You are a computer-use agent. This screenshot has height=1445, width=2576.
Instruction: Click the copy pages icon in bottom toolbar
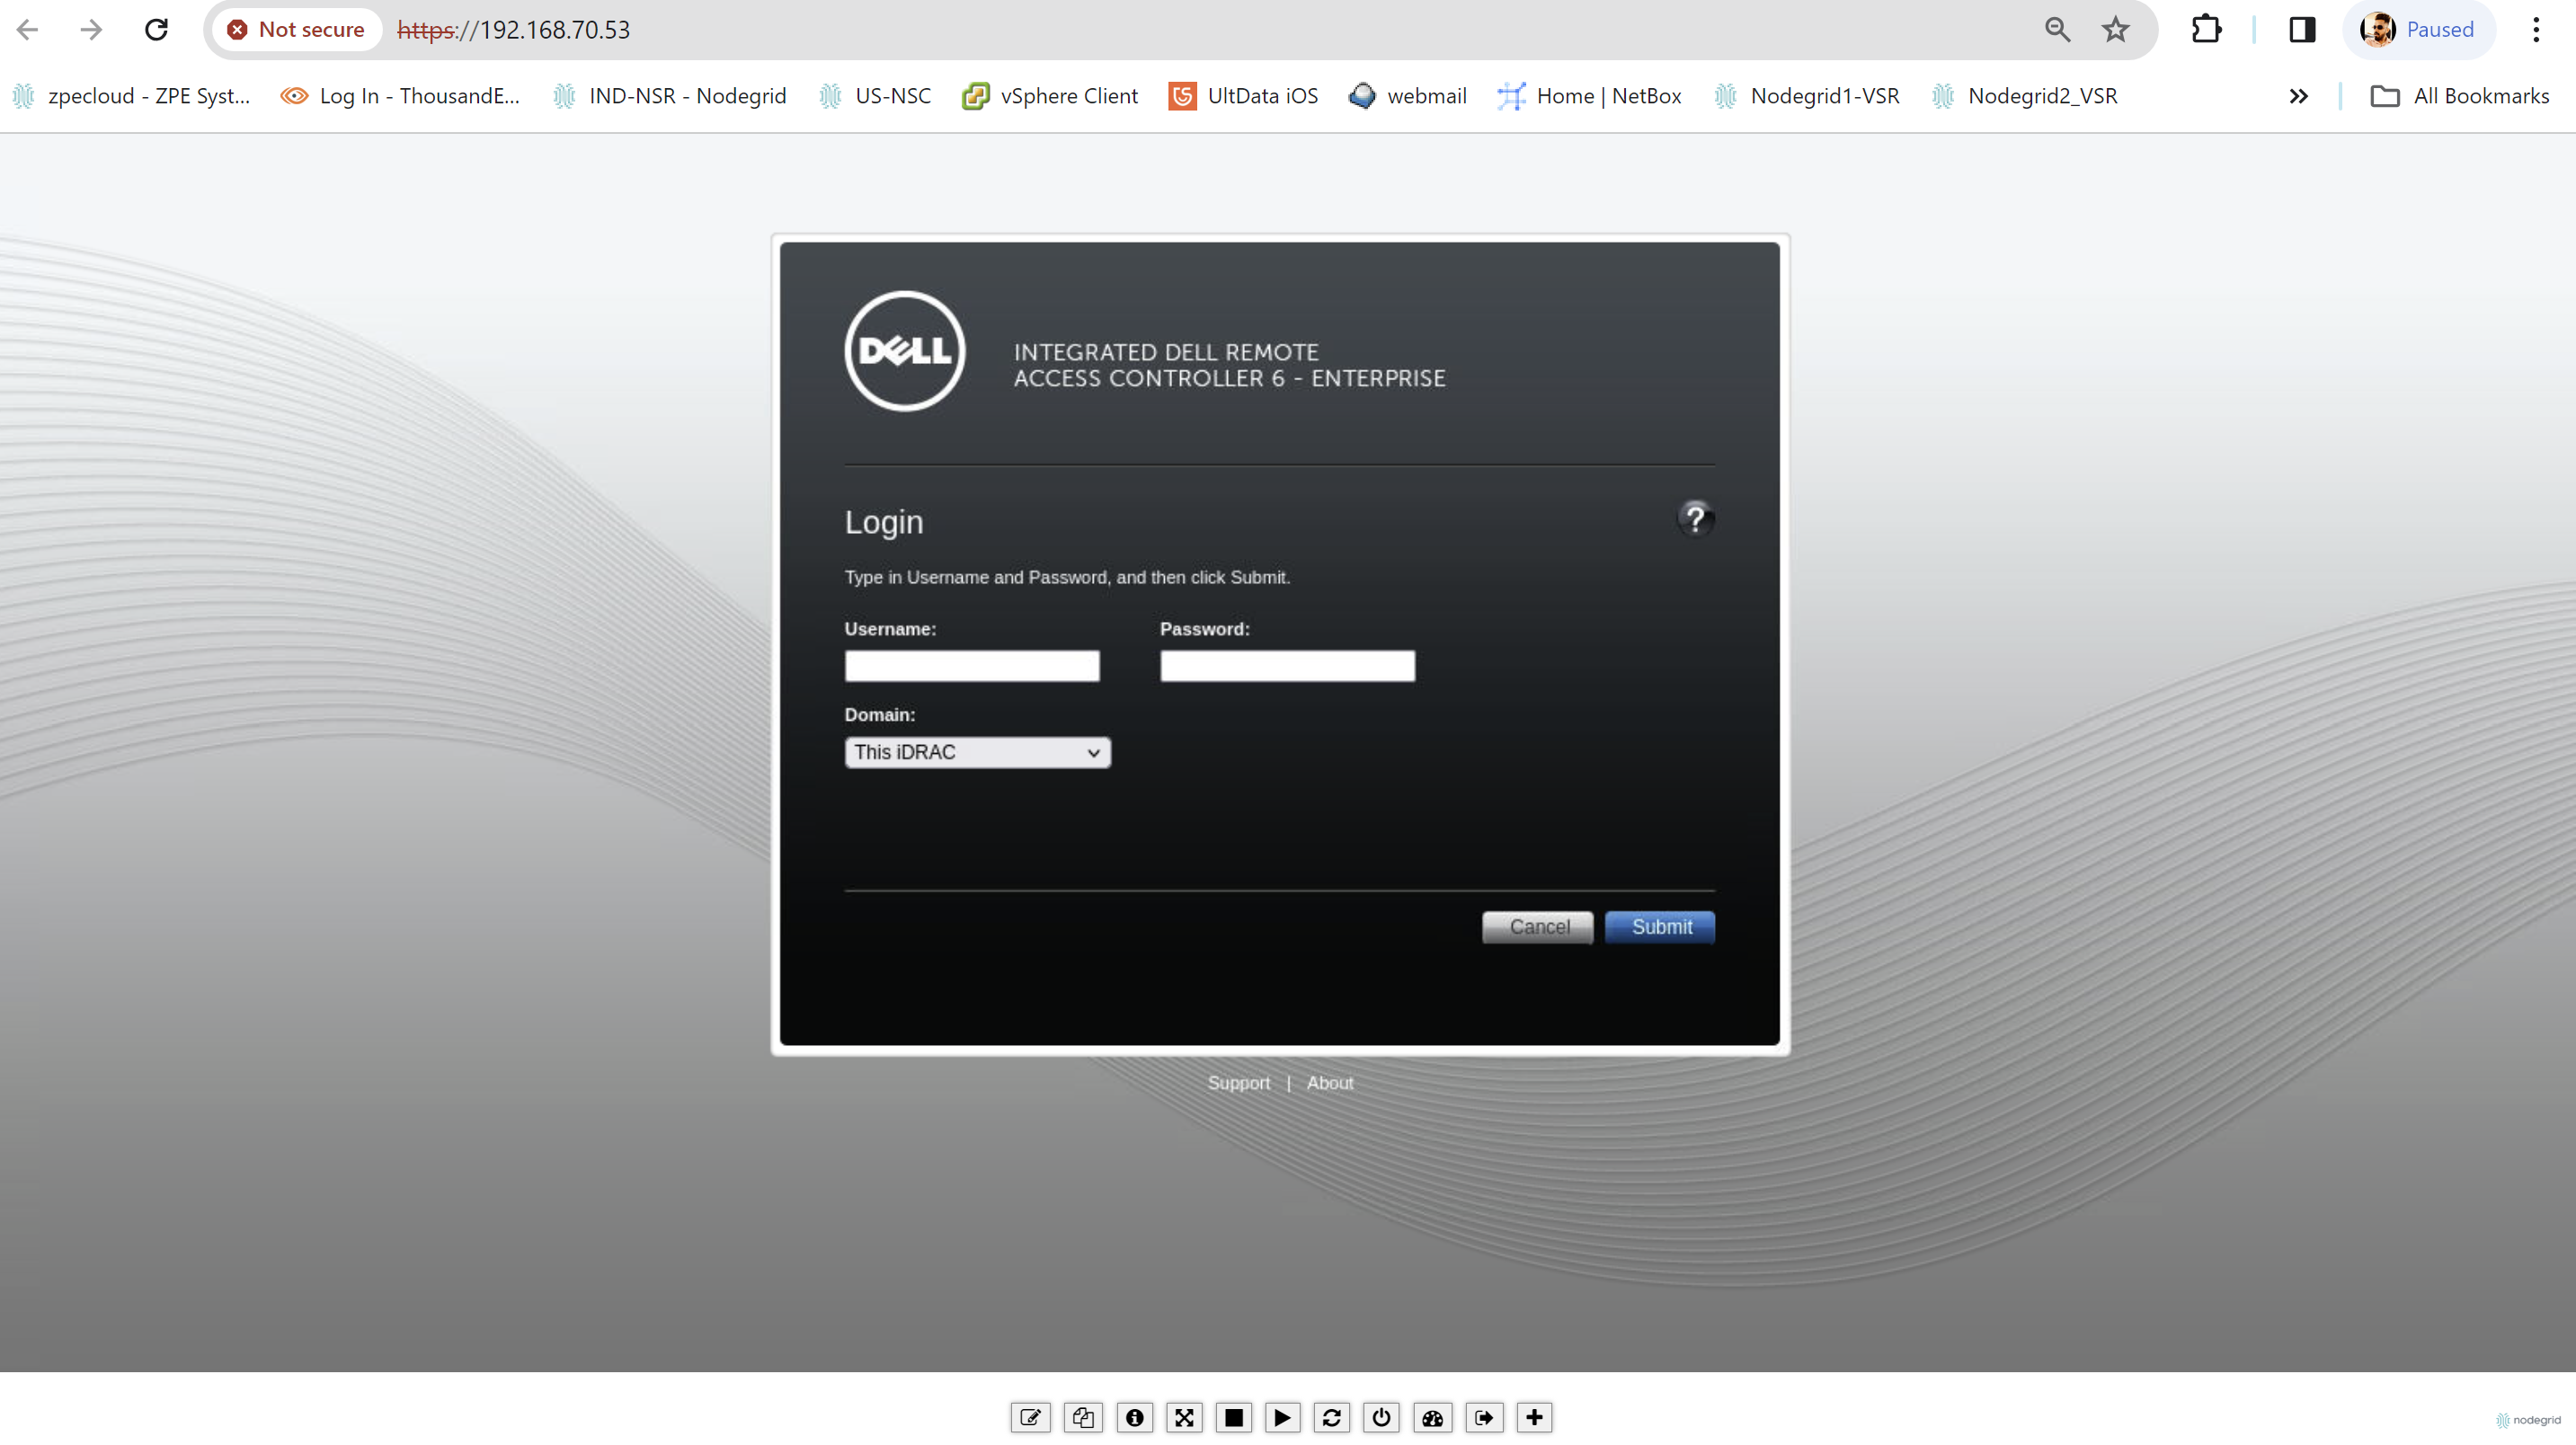tap(1083, 1417)
